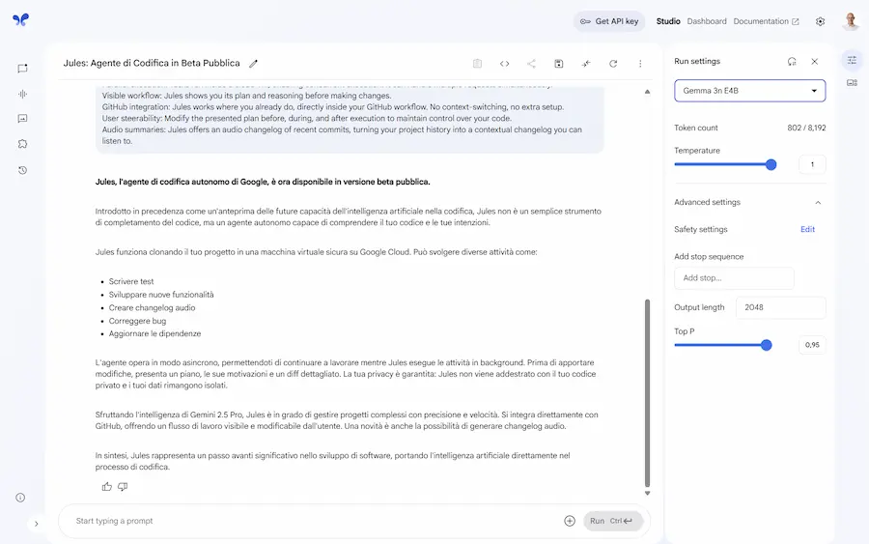Click the clipboard system instructions icon
The width and height of the screenshot is (869, 544).
[477, 64]
